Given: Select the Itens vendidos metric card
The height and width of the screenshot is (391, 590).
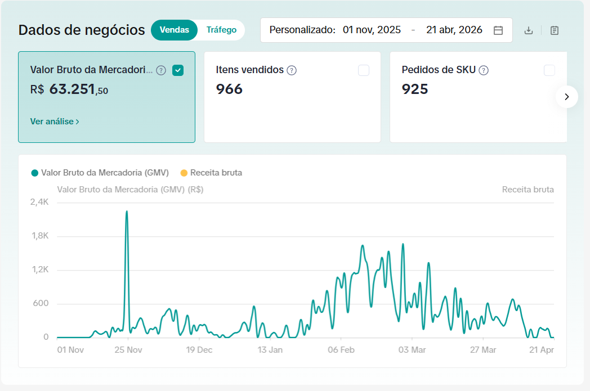Looking at the screenshot, I should (x=292, y=97).
